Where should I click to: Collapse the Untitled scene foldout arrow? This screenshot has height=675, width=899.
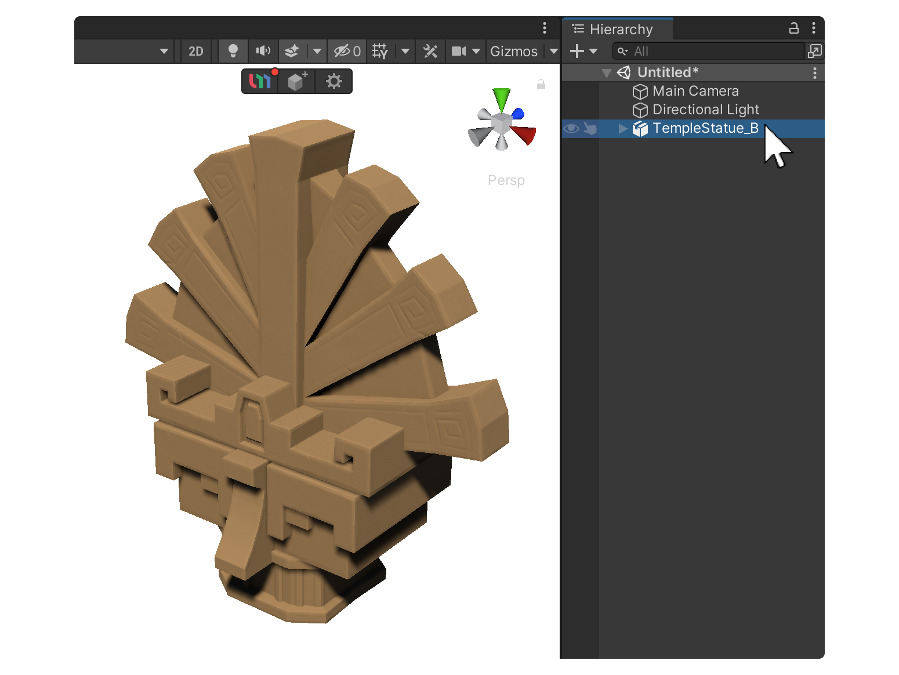(607, 73)
